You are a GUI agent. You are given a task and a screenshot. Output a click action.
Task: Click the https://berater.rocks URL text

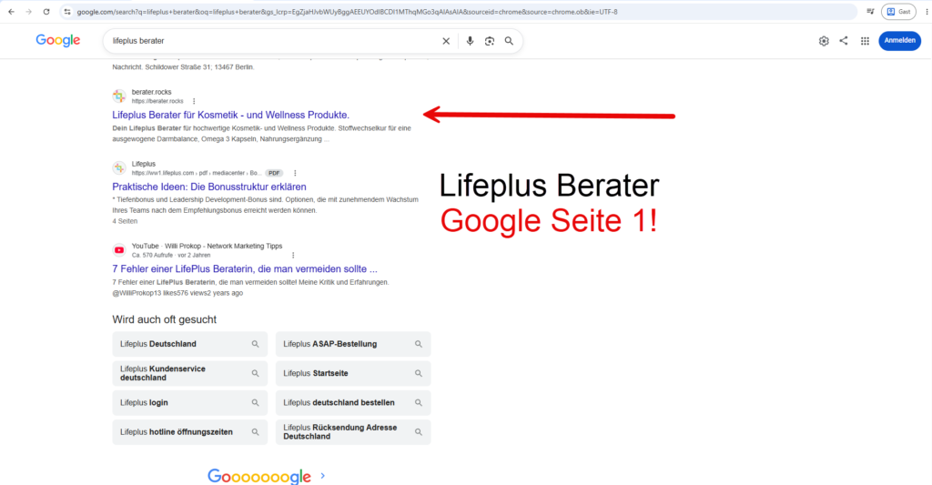click(157, 101)
